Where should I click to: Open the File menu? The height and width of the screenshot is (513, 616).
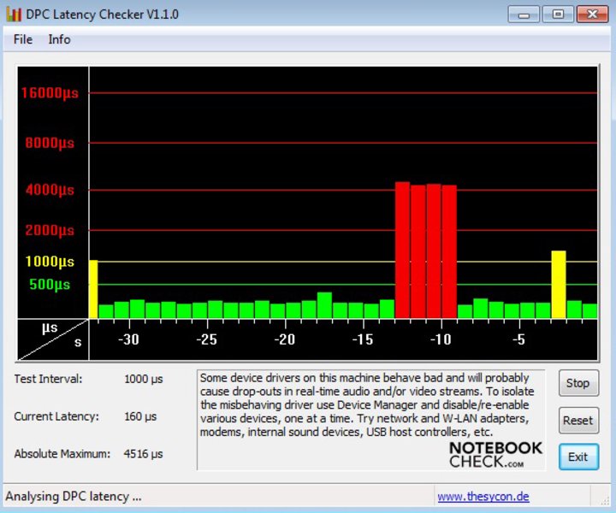(23, 39)
